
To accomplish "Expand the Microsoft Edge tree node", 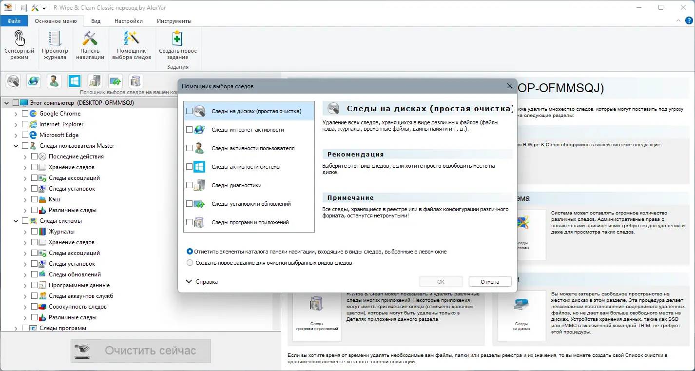I will (x=16, y=135).
